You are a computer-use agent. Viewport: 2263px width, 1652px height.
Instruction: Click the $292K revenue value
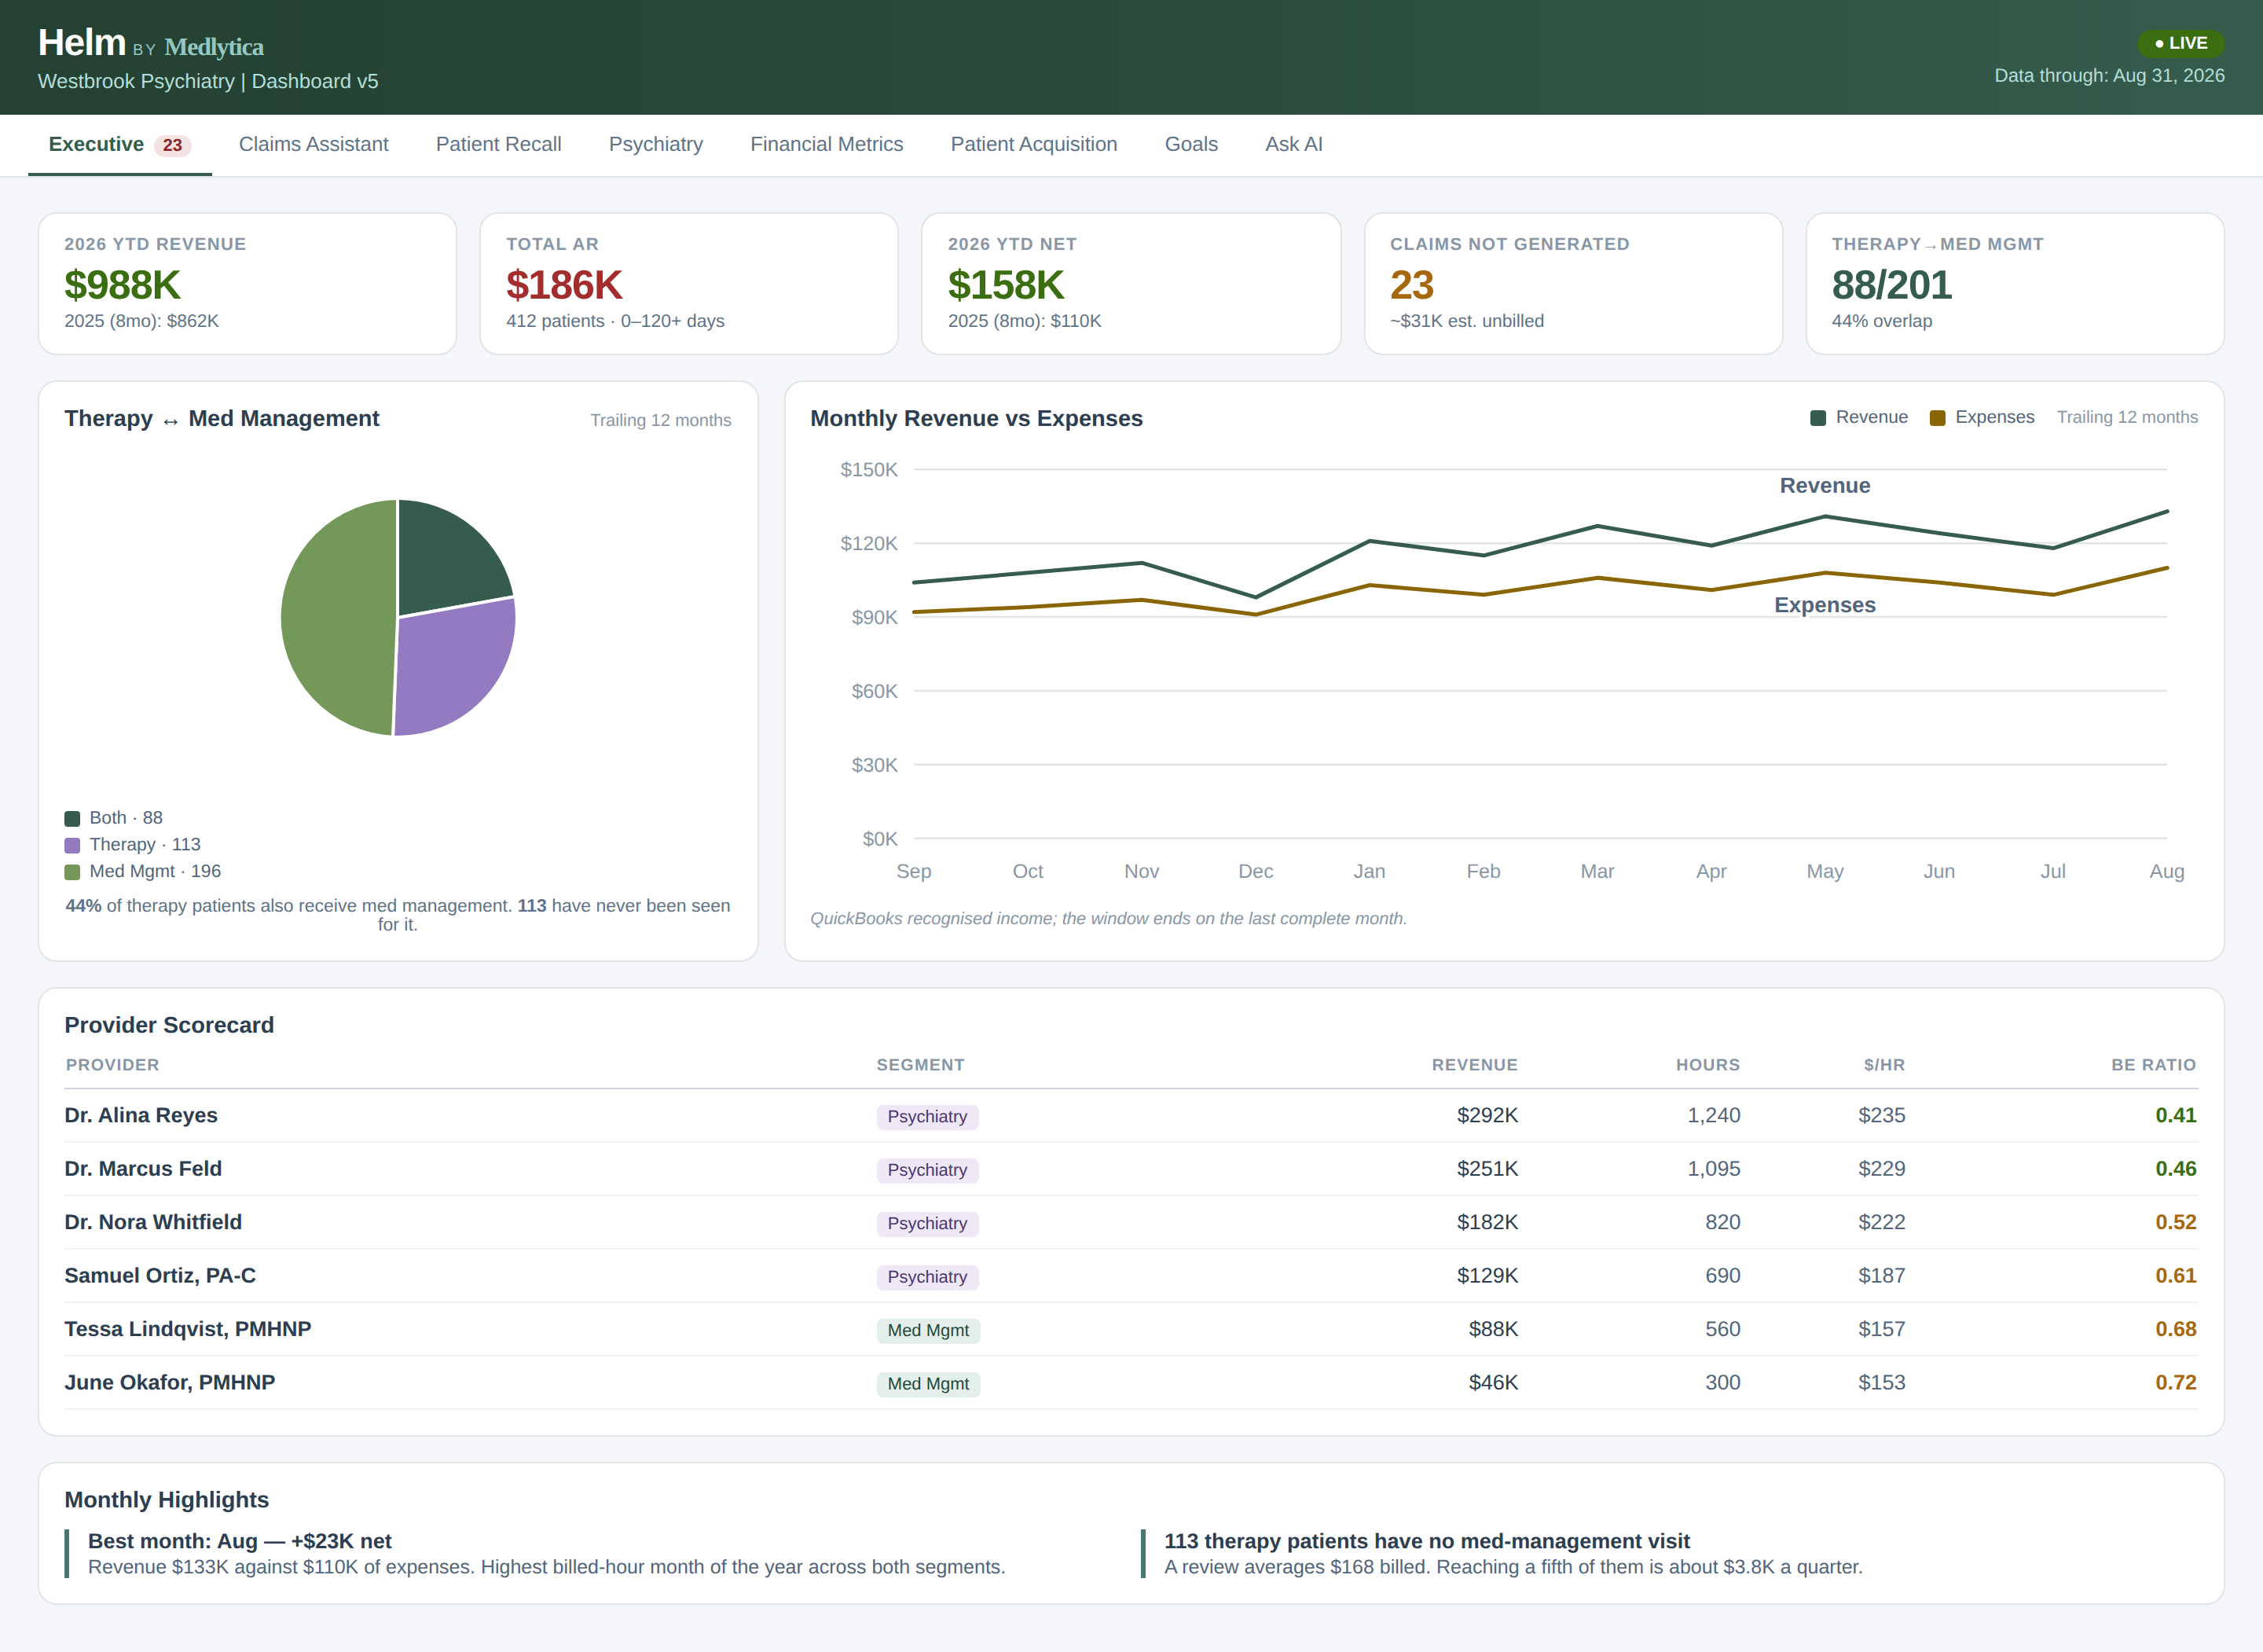click(1487, 1115)
